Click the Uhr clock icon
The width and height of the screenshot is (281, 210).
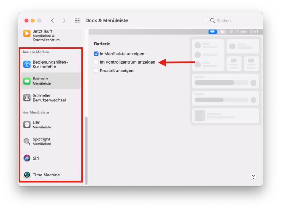tap(27, 124)
